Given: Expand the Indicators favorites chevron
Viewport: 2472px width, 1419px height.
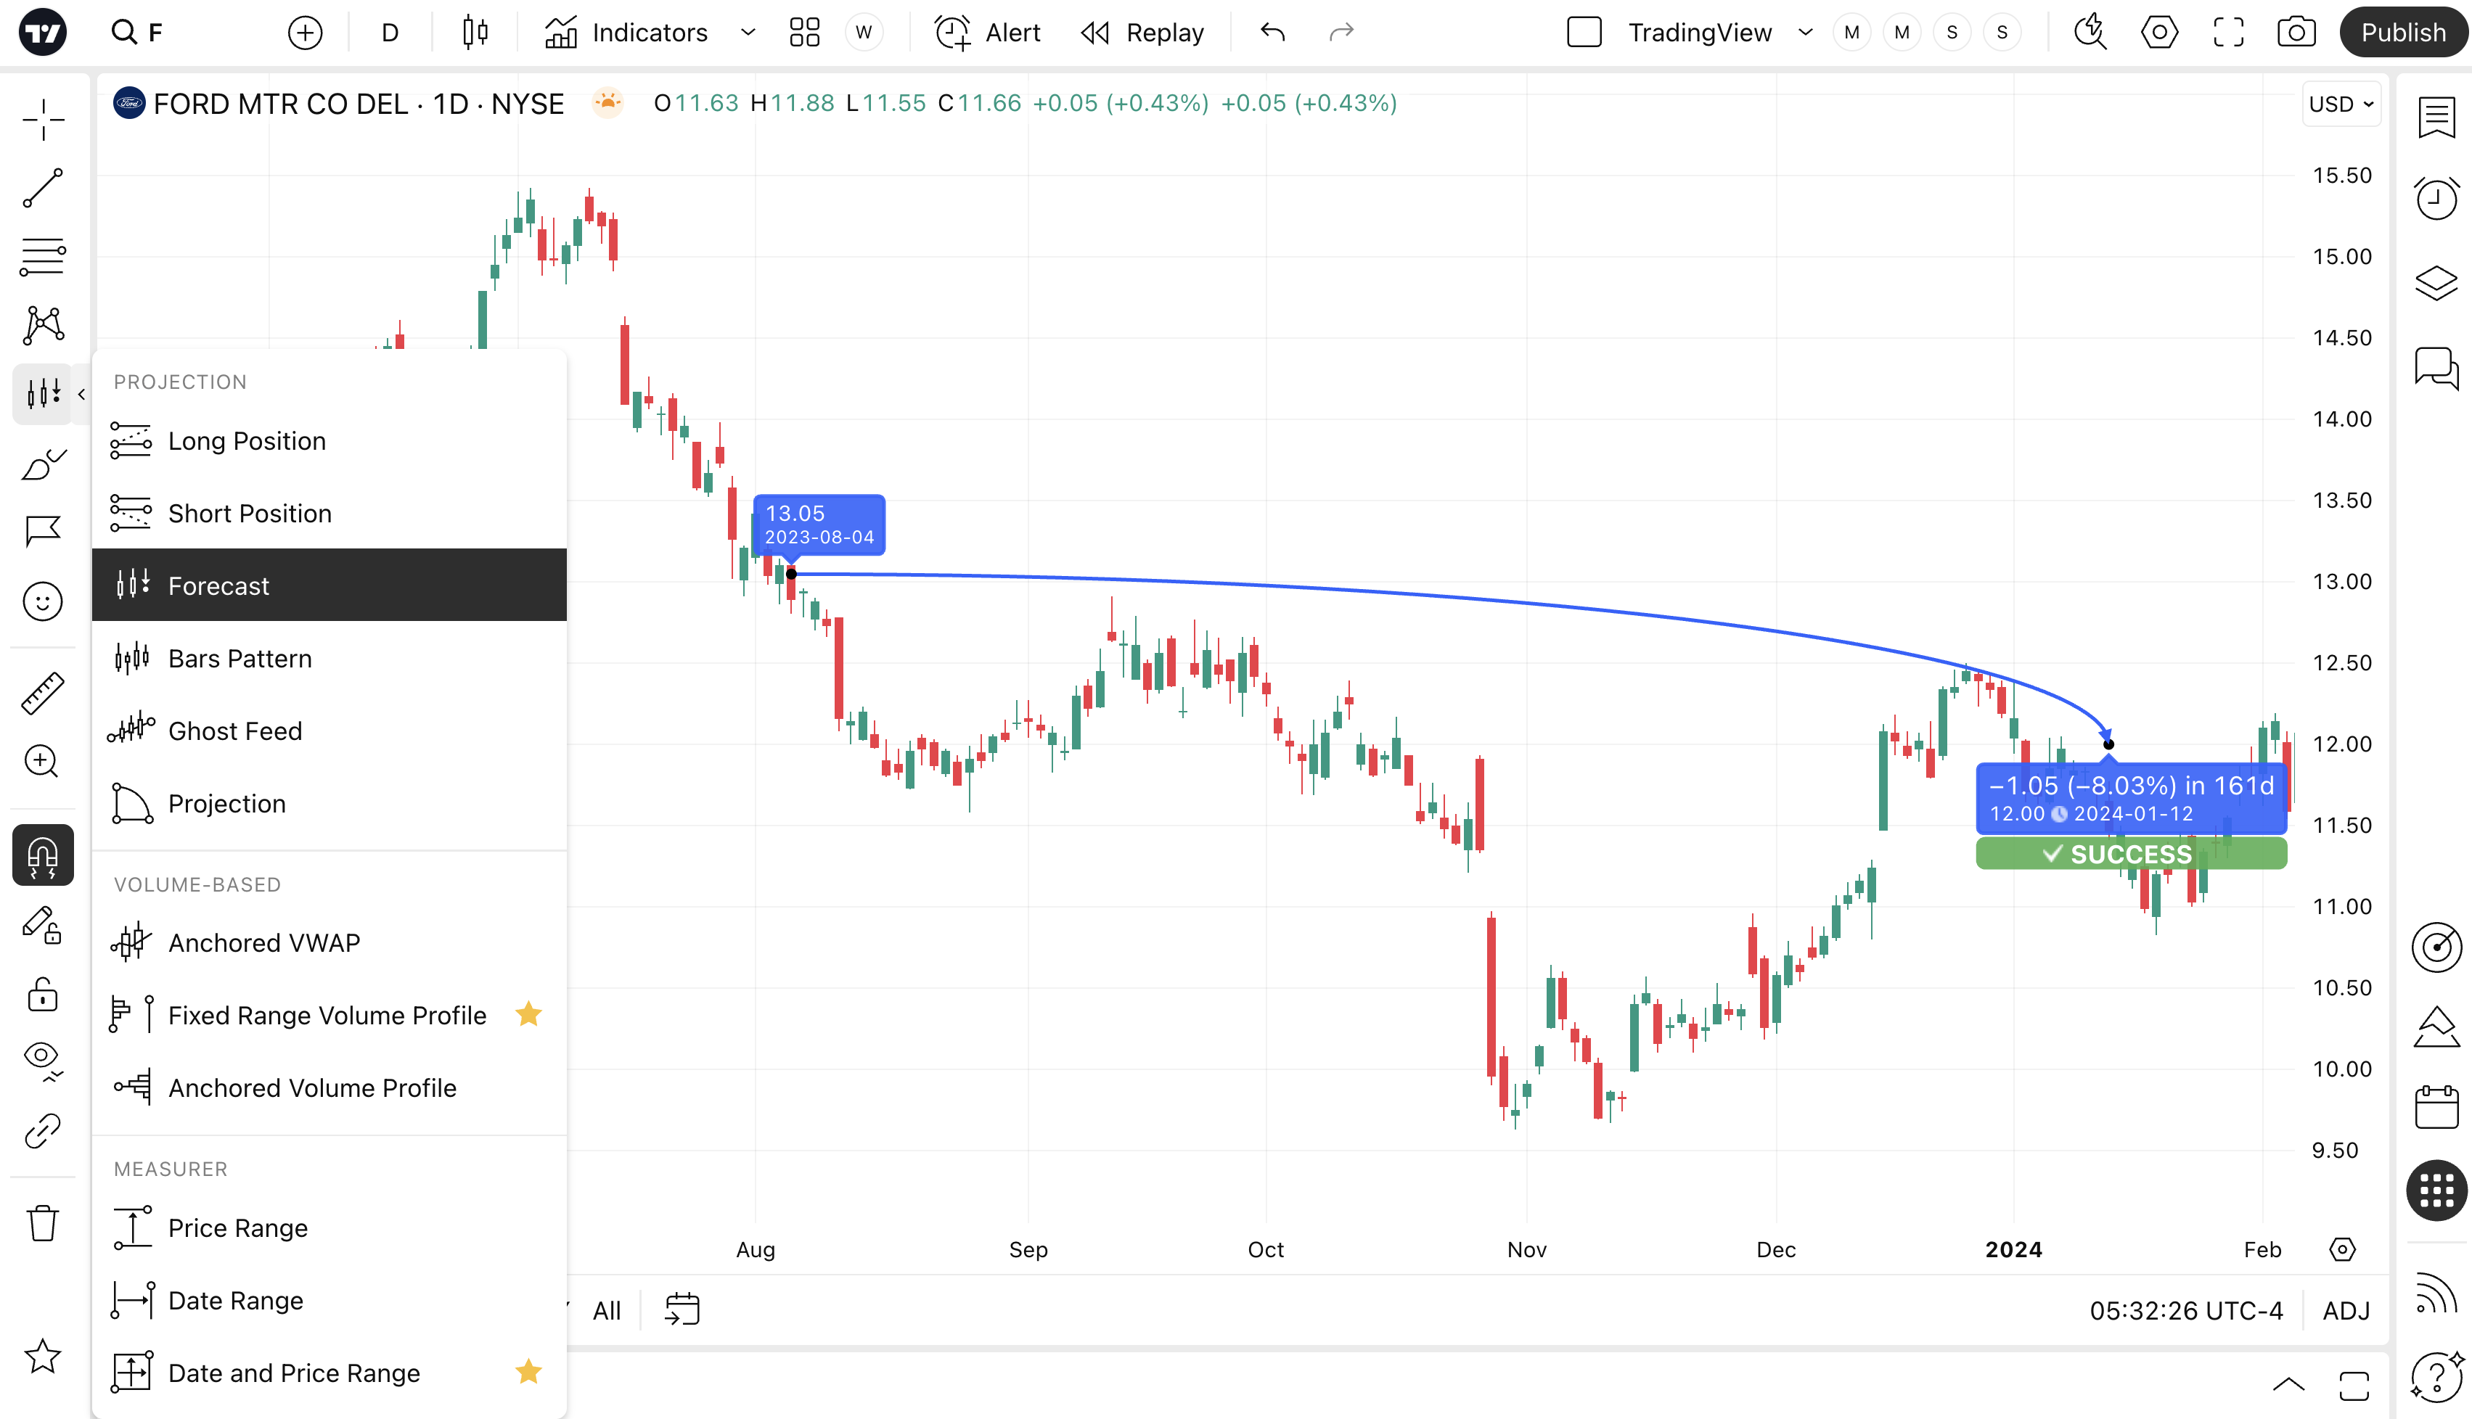Looking at the screenshot, I should pos(748,32).
